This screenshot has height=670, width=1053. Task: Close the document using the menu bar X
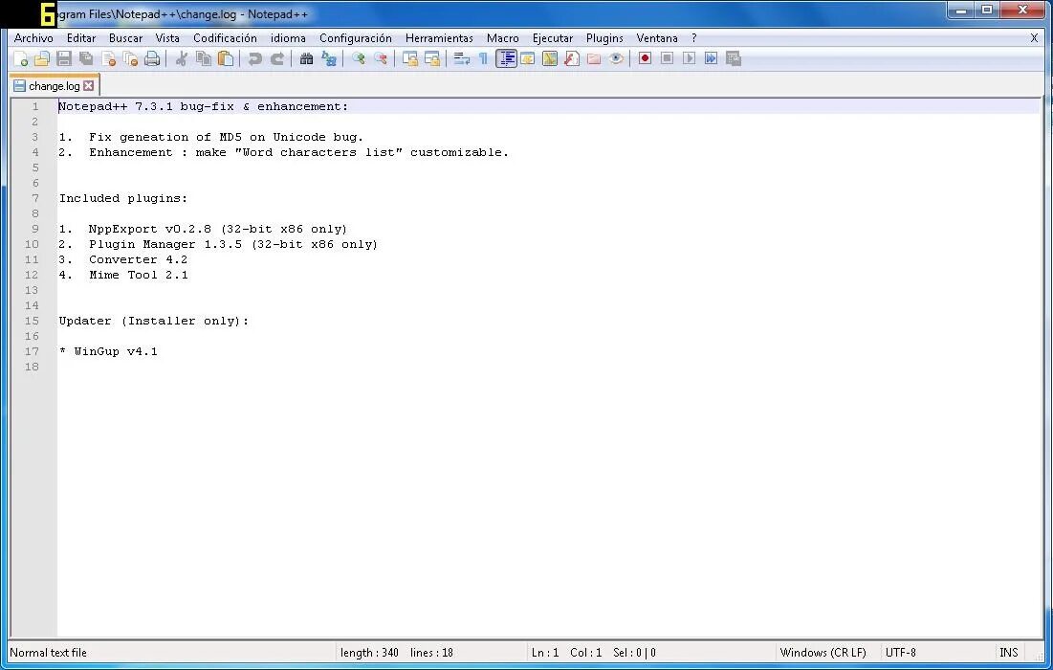[1034, 38]
